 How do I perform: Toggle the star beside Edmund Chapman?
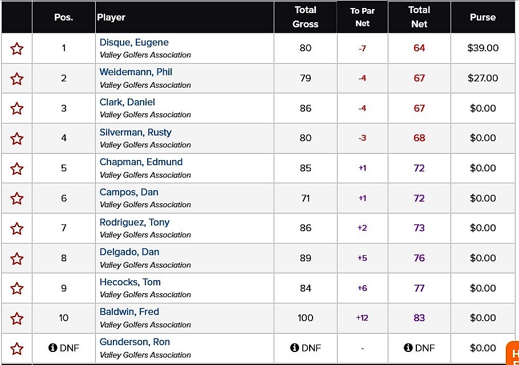tap(17, 169)
